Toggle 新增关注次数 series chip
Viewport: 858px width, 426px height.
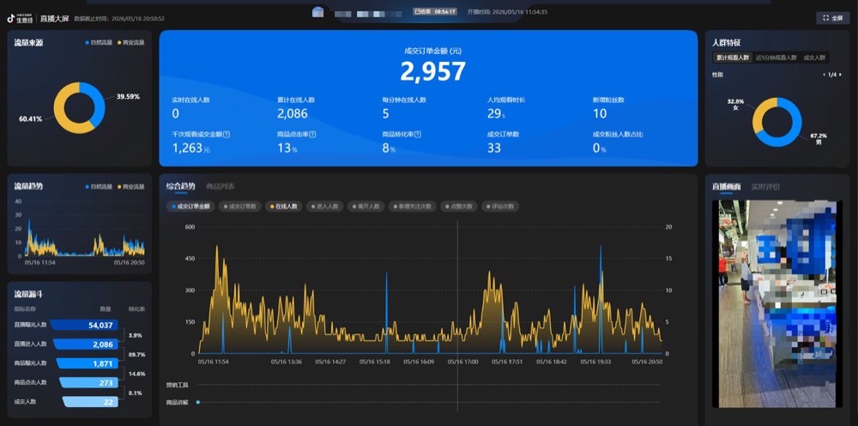[x=412, y=206]
